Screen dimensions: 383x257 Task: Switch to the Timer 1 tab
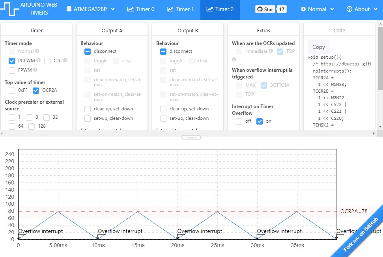click(x=181, y=9)
